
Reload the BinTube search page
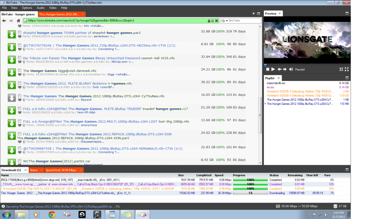[x=213, y=21]
